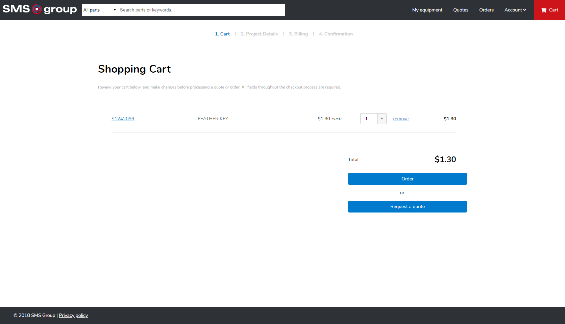Select the 1. Cart checkout step
Viewport: 565px width, 324px height.
pyautogui.click(x=222, y=34)
